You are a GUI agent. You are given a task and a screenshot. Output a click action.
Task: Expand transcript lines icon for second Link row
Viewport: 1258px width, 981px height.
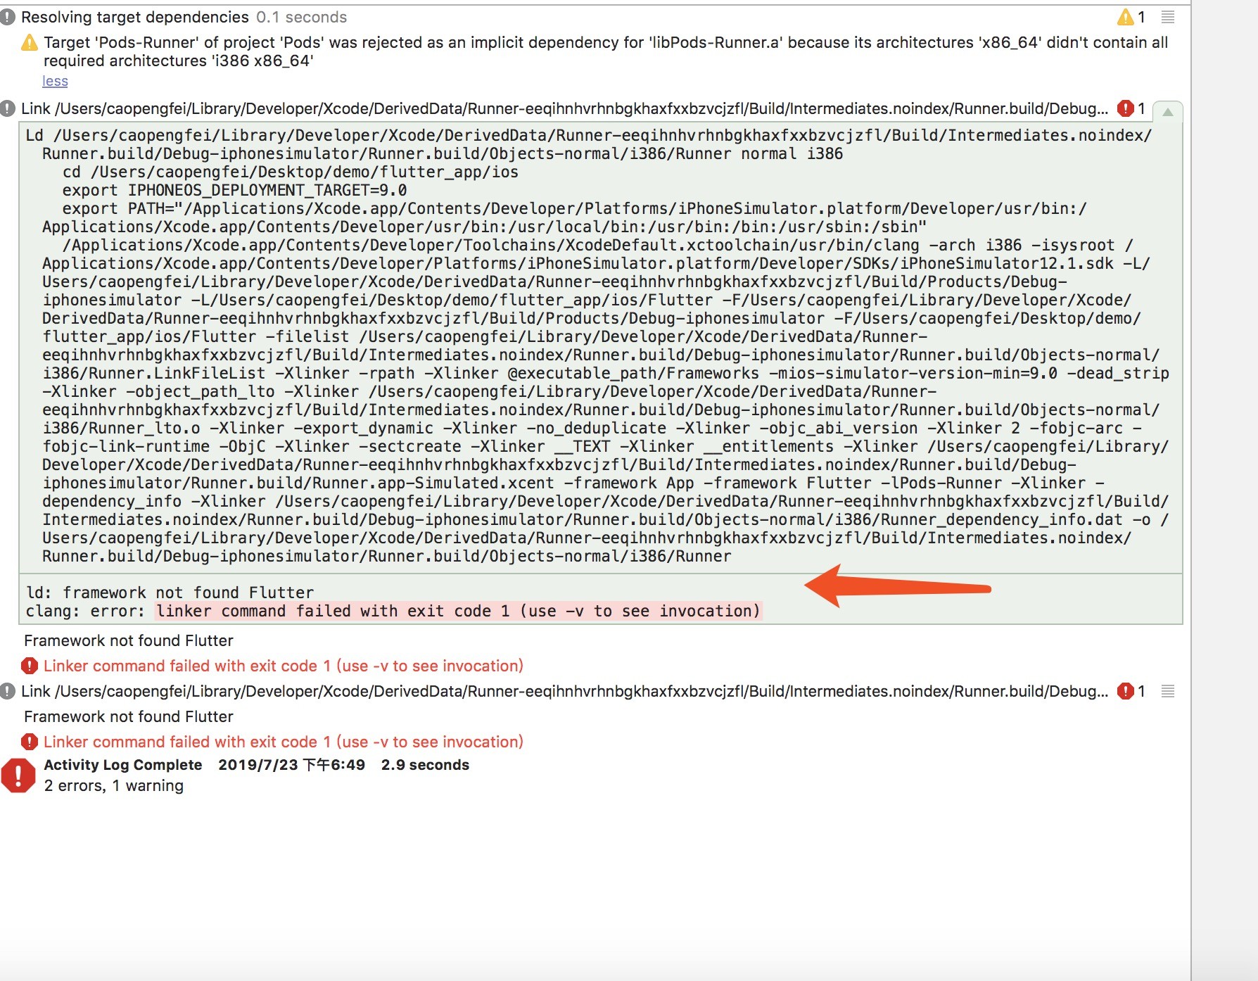(x=1168, y=691)
